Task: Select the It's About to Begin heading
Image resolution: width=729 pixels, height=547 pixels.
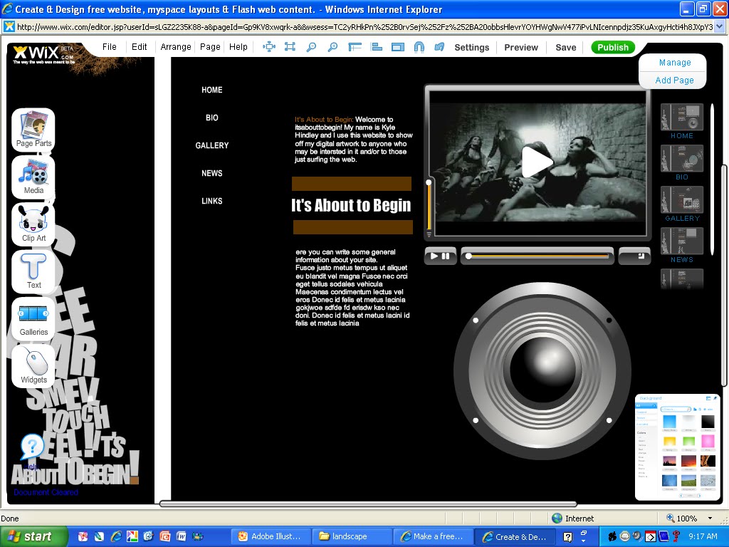Action: (x=351, y=205)
